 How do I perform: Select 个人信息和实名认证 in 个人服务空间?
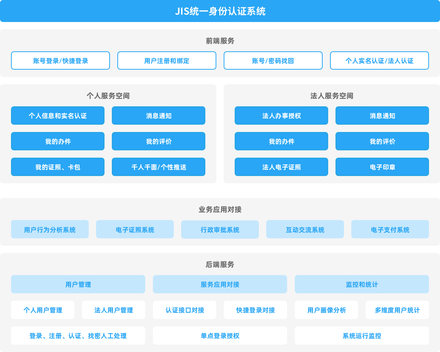pyautogui.click(x=58, y=115)
